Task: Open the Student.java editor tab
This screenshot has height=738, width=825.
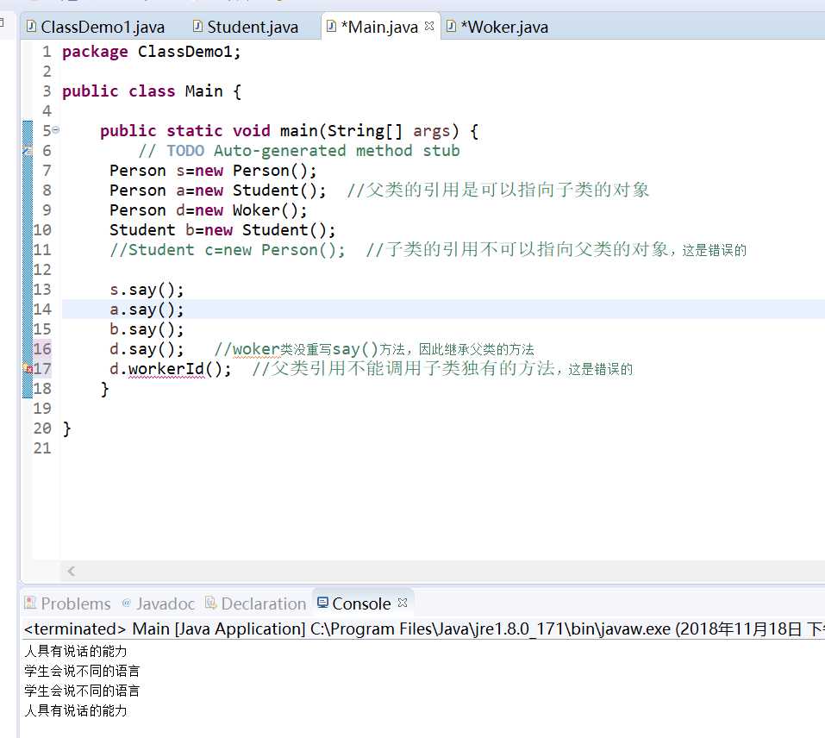Action: click(246, 27)
